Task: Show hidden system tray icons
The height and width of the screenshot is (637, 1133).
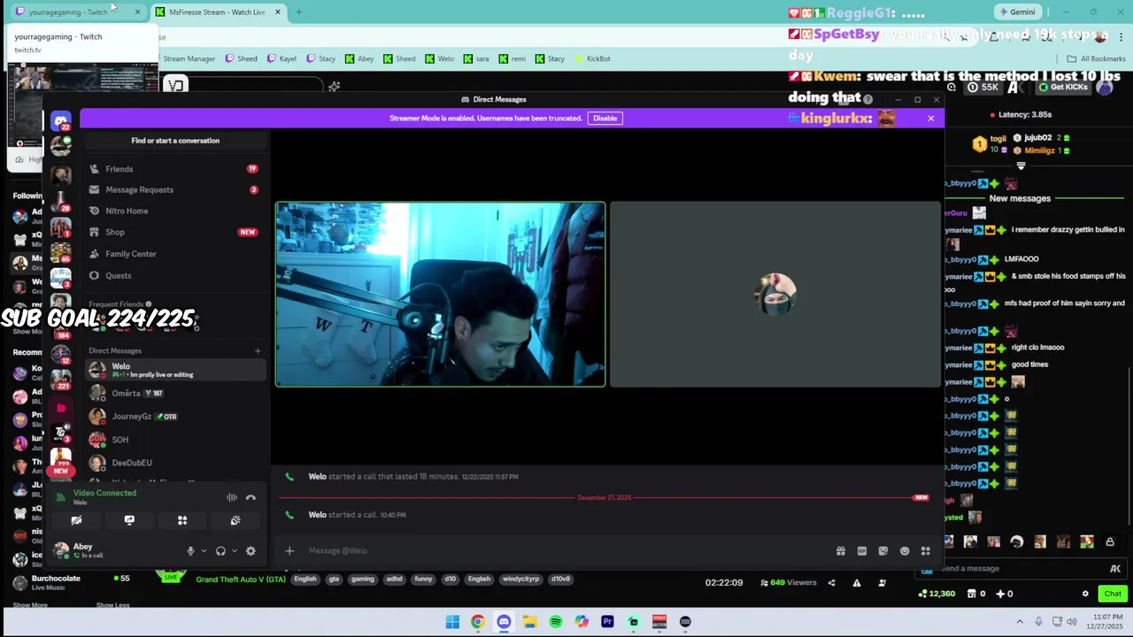Action: tap(1020, 622)
